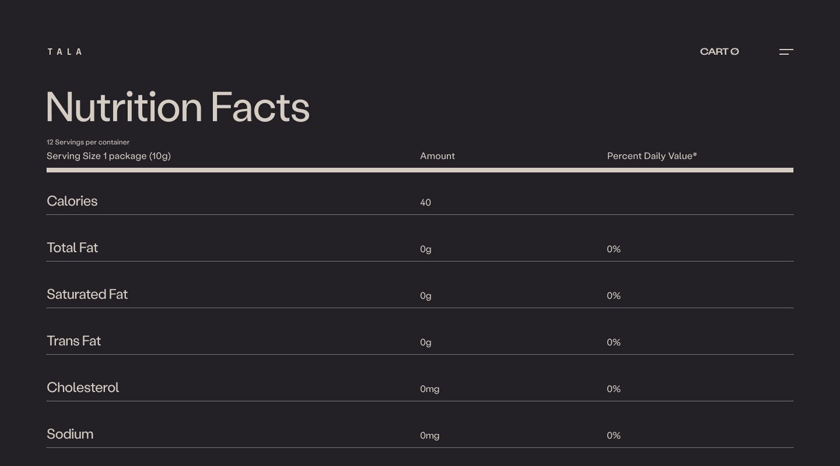
Task: Select the Serving Size 1 package text
Action: click(x=109, y=156)
